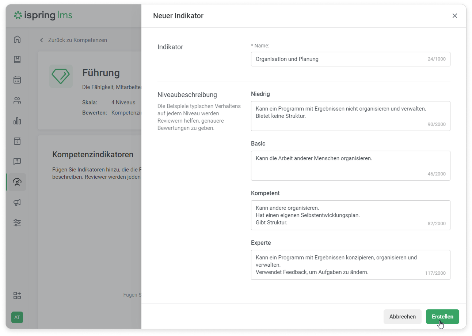Open the Home icon in sidebar
Screen dimensions: 472x336
(17, 39)
